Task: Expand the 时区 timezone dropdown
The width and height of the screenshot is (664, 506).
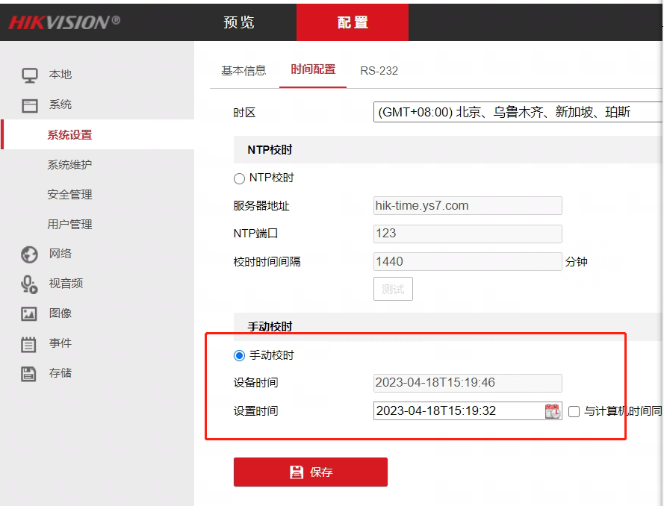Action: (x=517, y=112)
